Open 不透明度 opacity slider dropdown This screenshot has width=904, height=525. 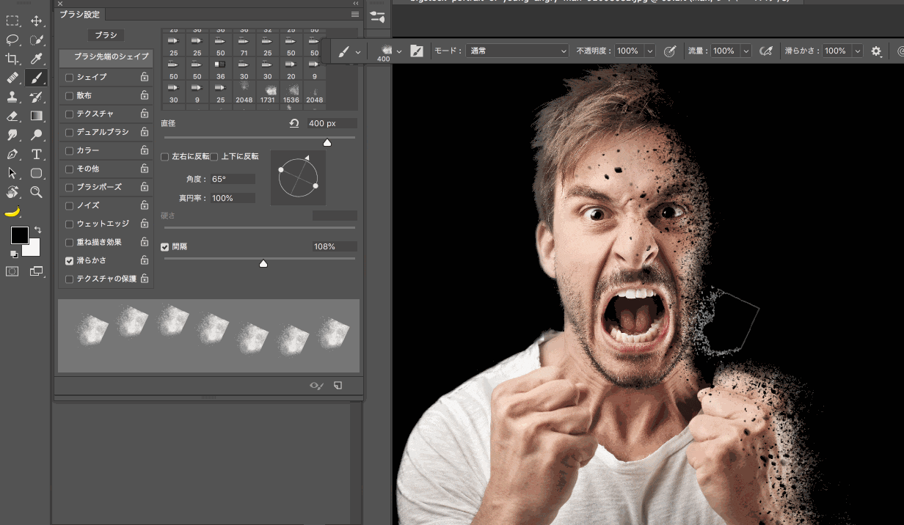(x=650, y=51)
